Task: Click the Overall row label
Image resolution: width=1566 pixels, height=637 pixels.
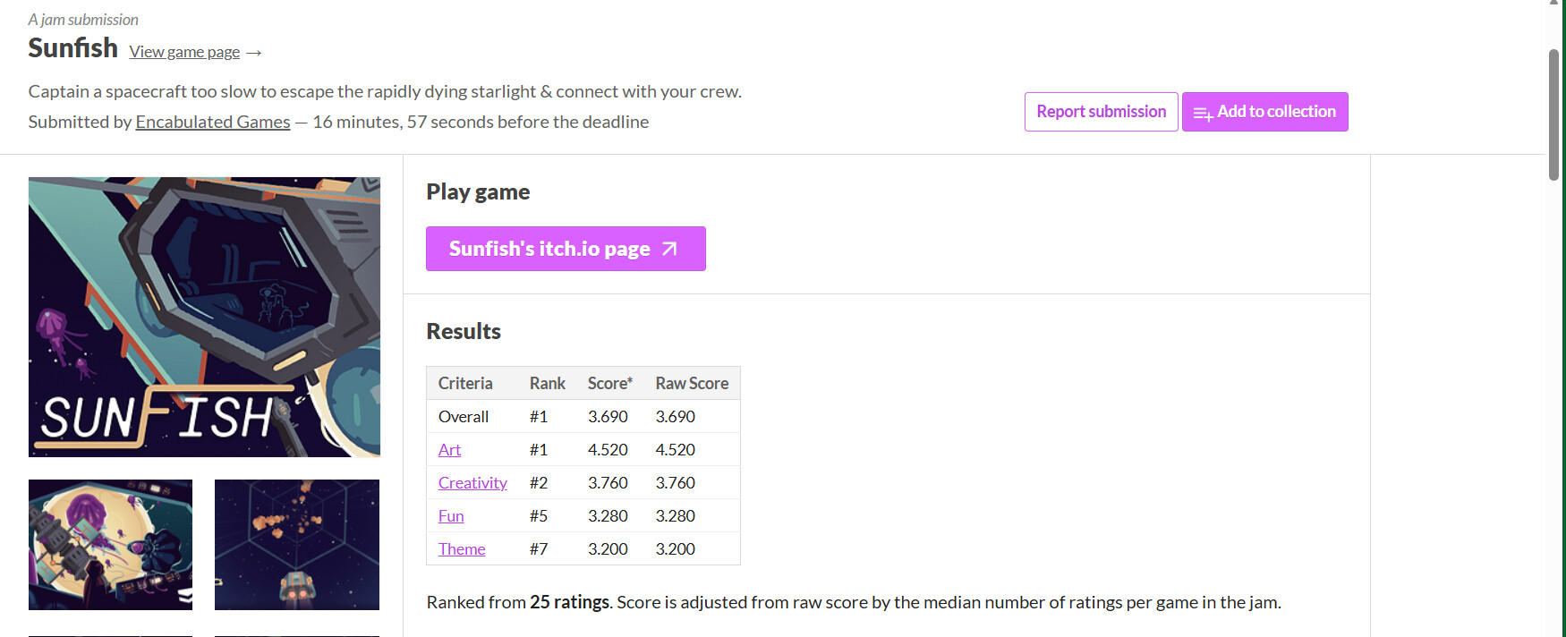Action: click(464, 417)
